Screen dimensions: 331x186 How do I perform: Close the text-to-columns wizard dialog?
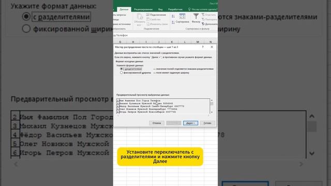(212, 47)
